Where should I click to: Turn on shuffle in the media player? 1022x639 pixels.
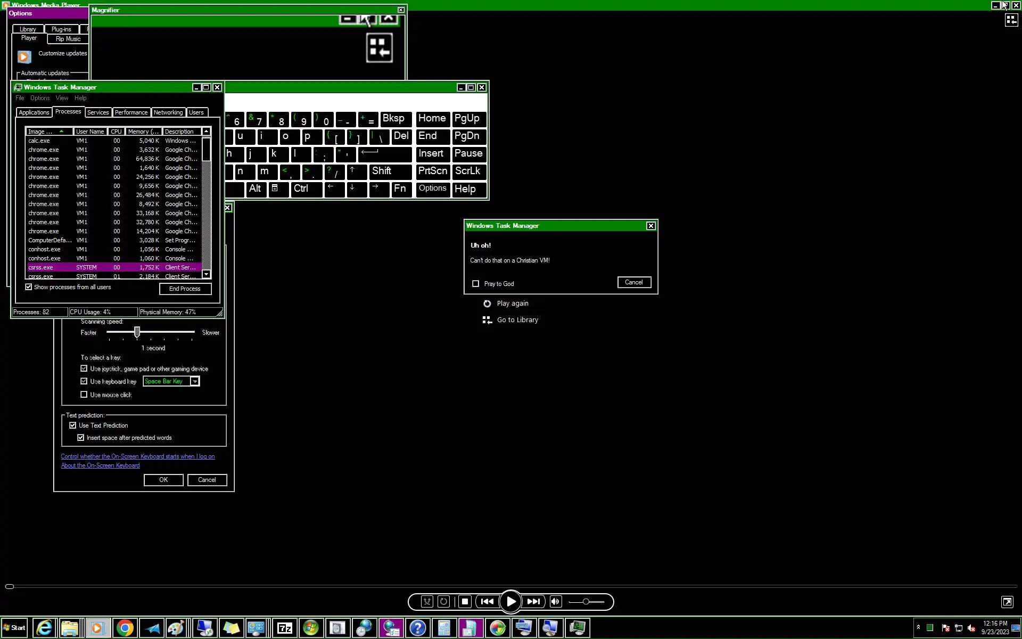pos(427,602)
